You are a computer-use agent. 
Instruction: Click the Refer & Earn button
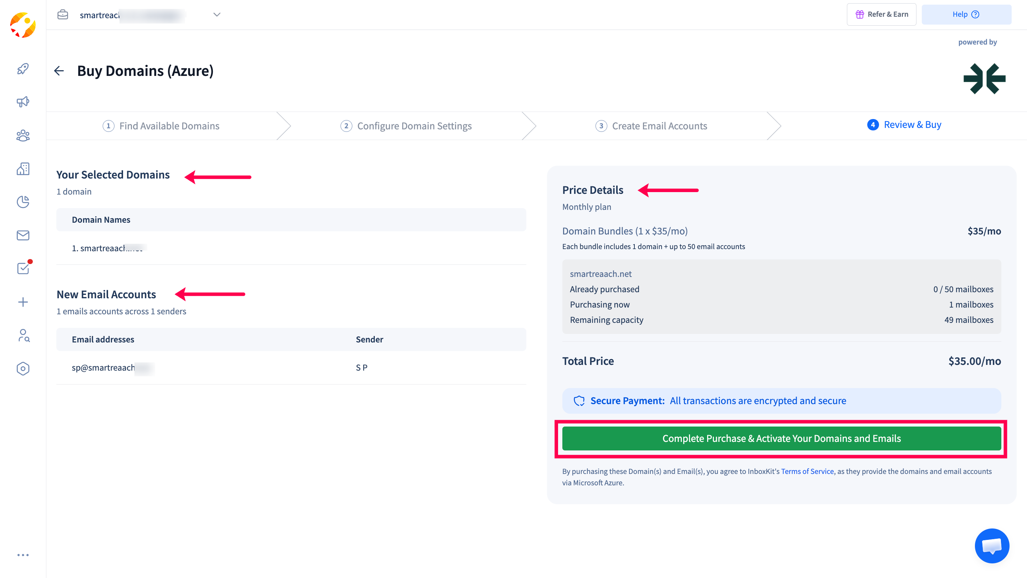pyautogui.click(x=881, y=14)
